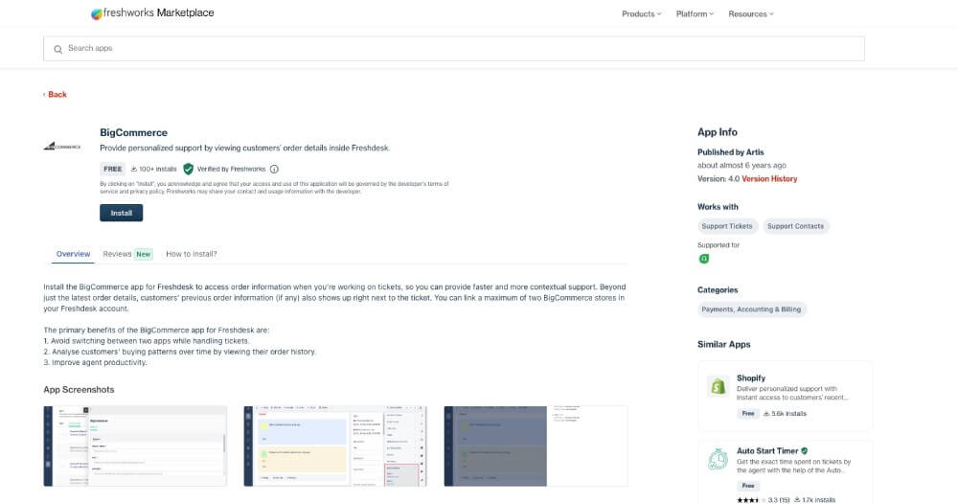Click the Freshworks Marketplace logo
Image resolution: width=958 pixels, height=504 pixels.
[x=152, y=12]
